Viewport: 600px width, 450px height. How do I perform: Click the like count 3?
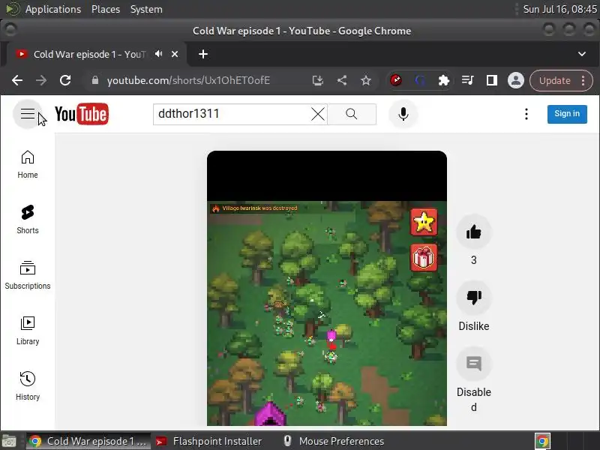474,260
